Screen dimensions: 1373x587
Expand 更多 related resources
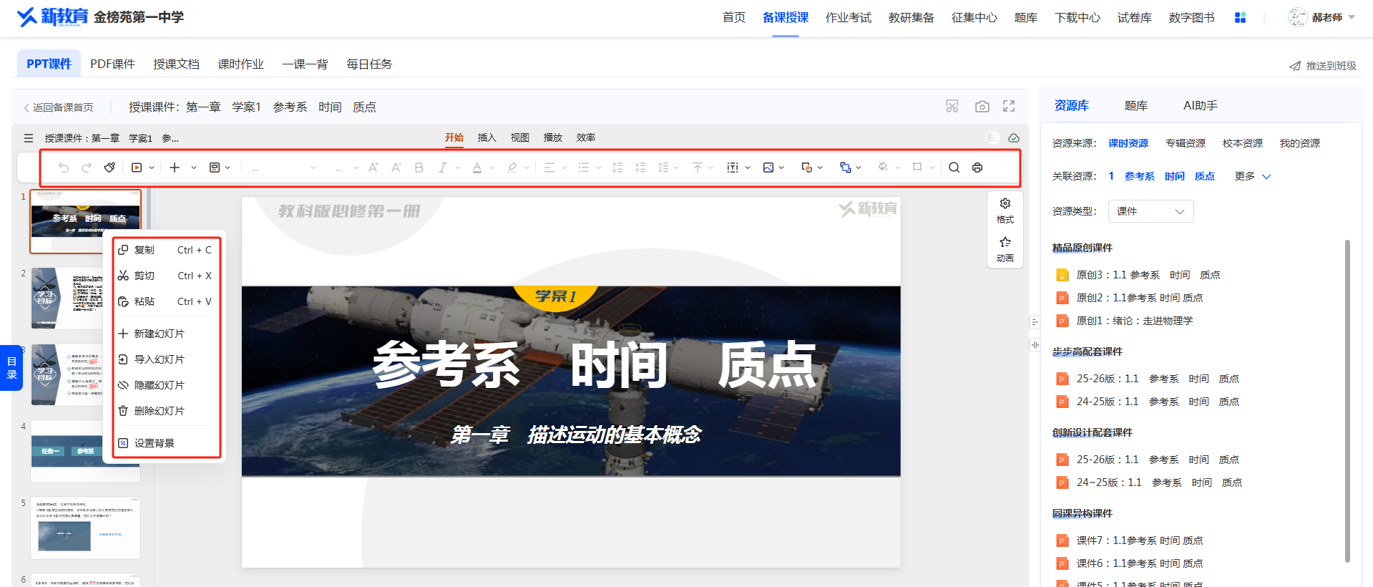(x=1252, y=176)
